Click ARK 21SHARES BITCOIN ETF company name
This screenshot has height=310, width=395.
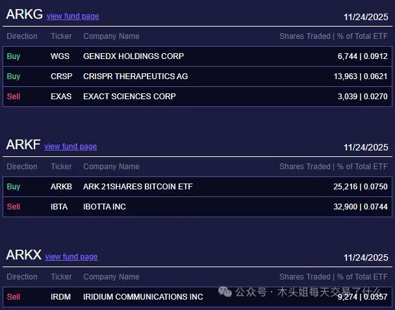tap(138, 187)
